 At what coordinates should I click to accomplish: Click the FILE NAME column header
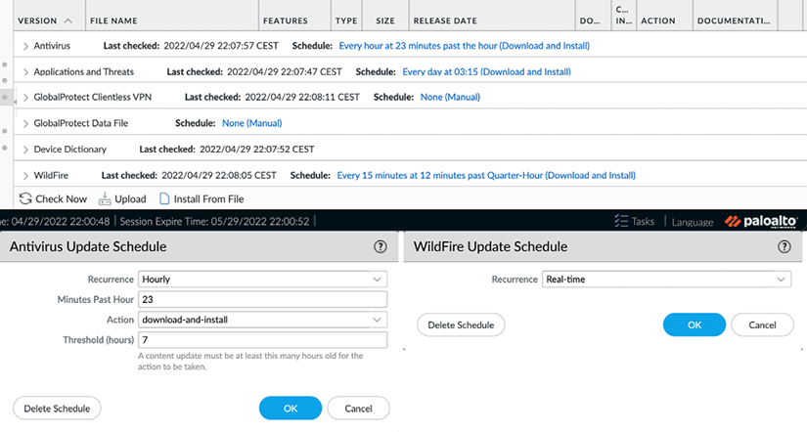[113, 22]
